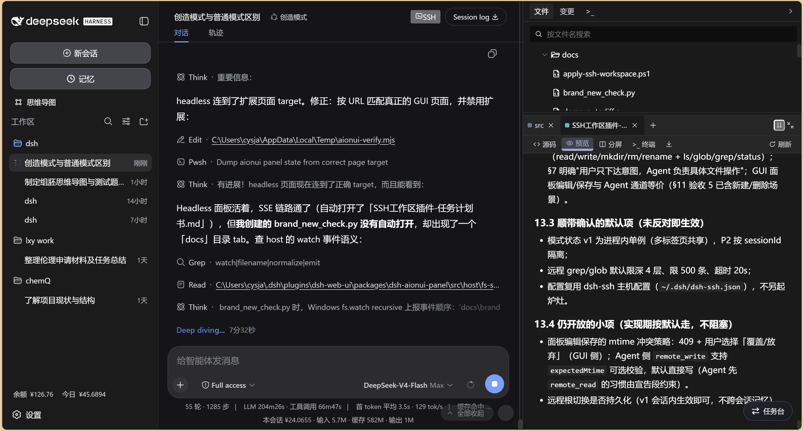Open workspace filter settings icon
The width and height of the screenshot is (803, 431).
coord(126,121)
